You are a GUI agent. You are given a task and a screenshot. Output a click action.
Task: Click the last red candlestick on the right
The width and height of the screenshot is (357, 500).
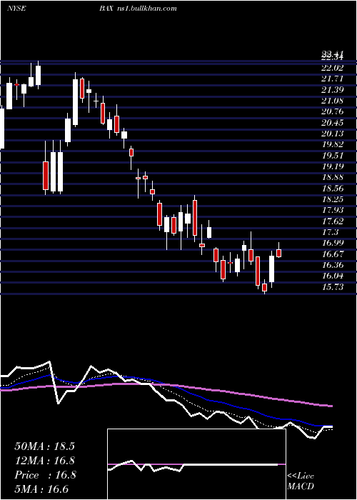coord(279,253)
